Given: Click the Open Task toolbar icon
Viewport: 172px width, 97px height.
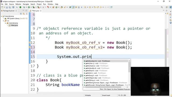Looking at the screenshot, I should (x=65, y=7).
